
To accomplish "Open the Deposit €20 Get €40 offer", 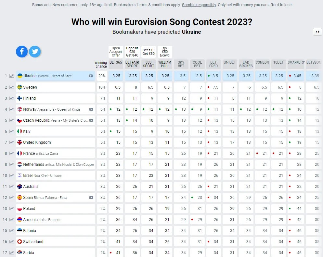I will 132,52.
